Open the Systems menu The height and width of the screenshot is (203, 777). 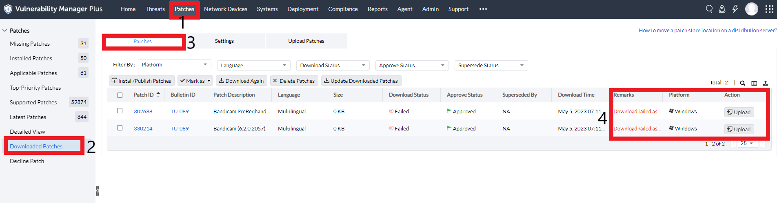pos(267,9)
